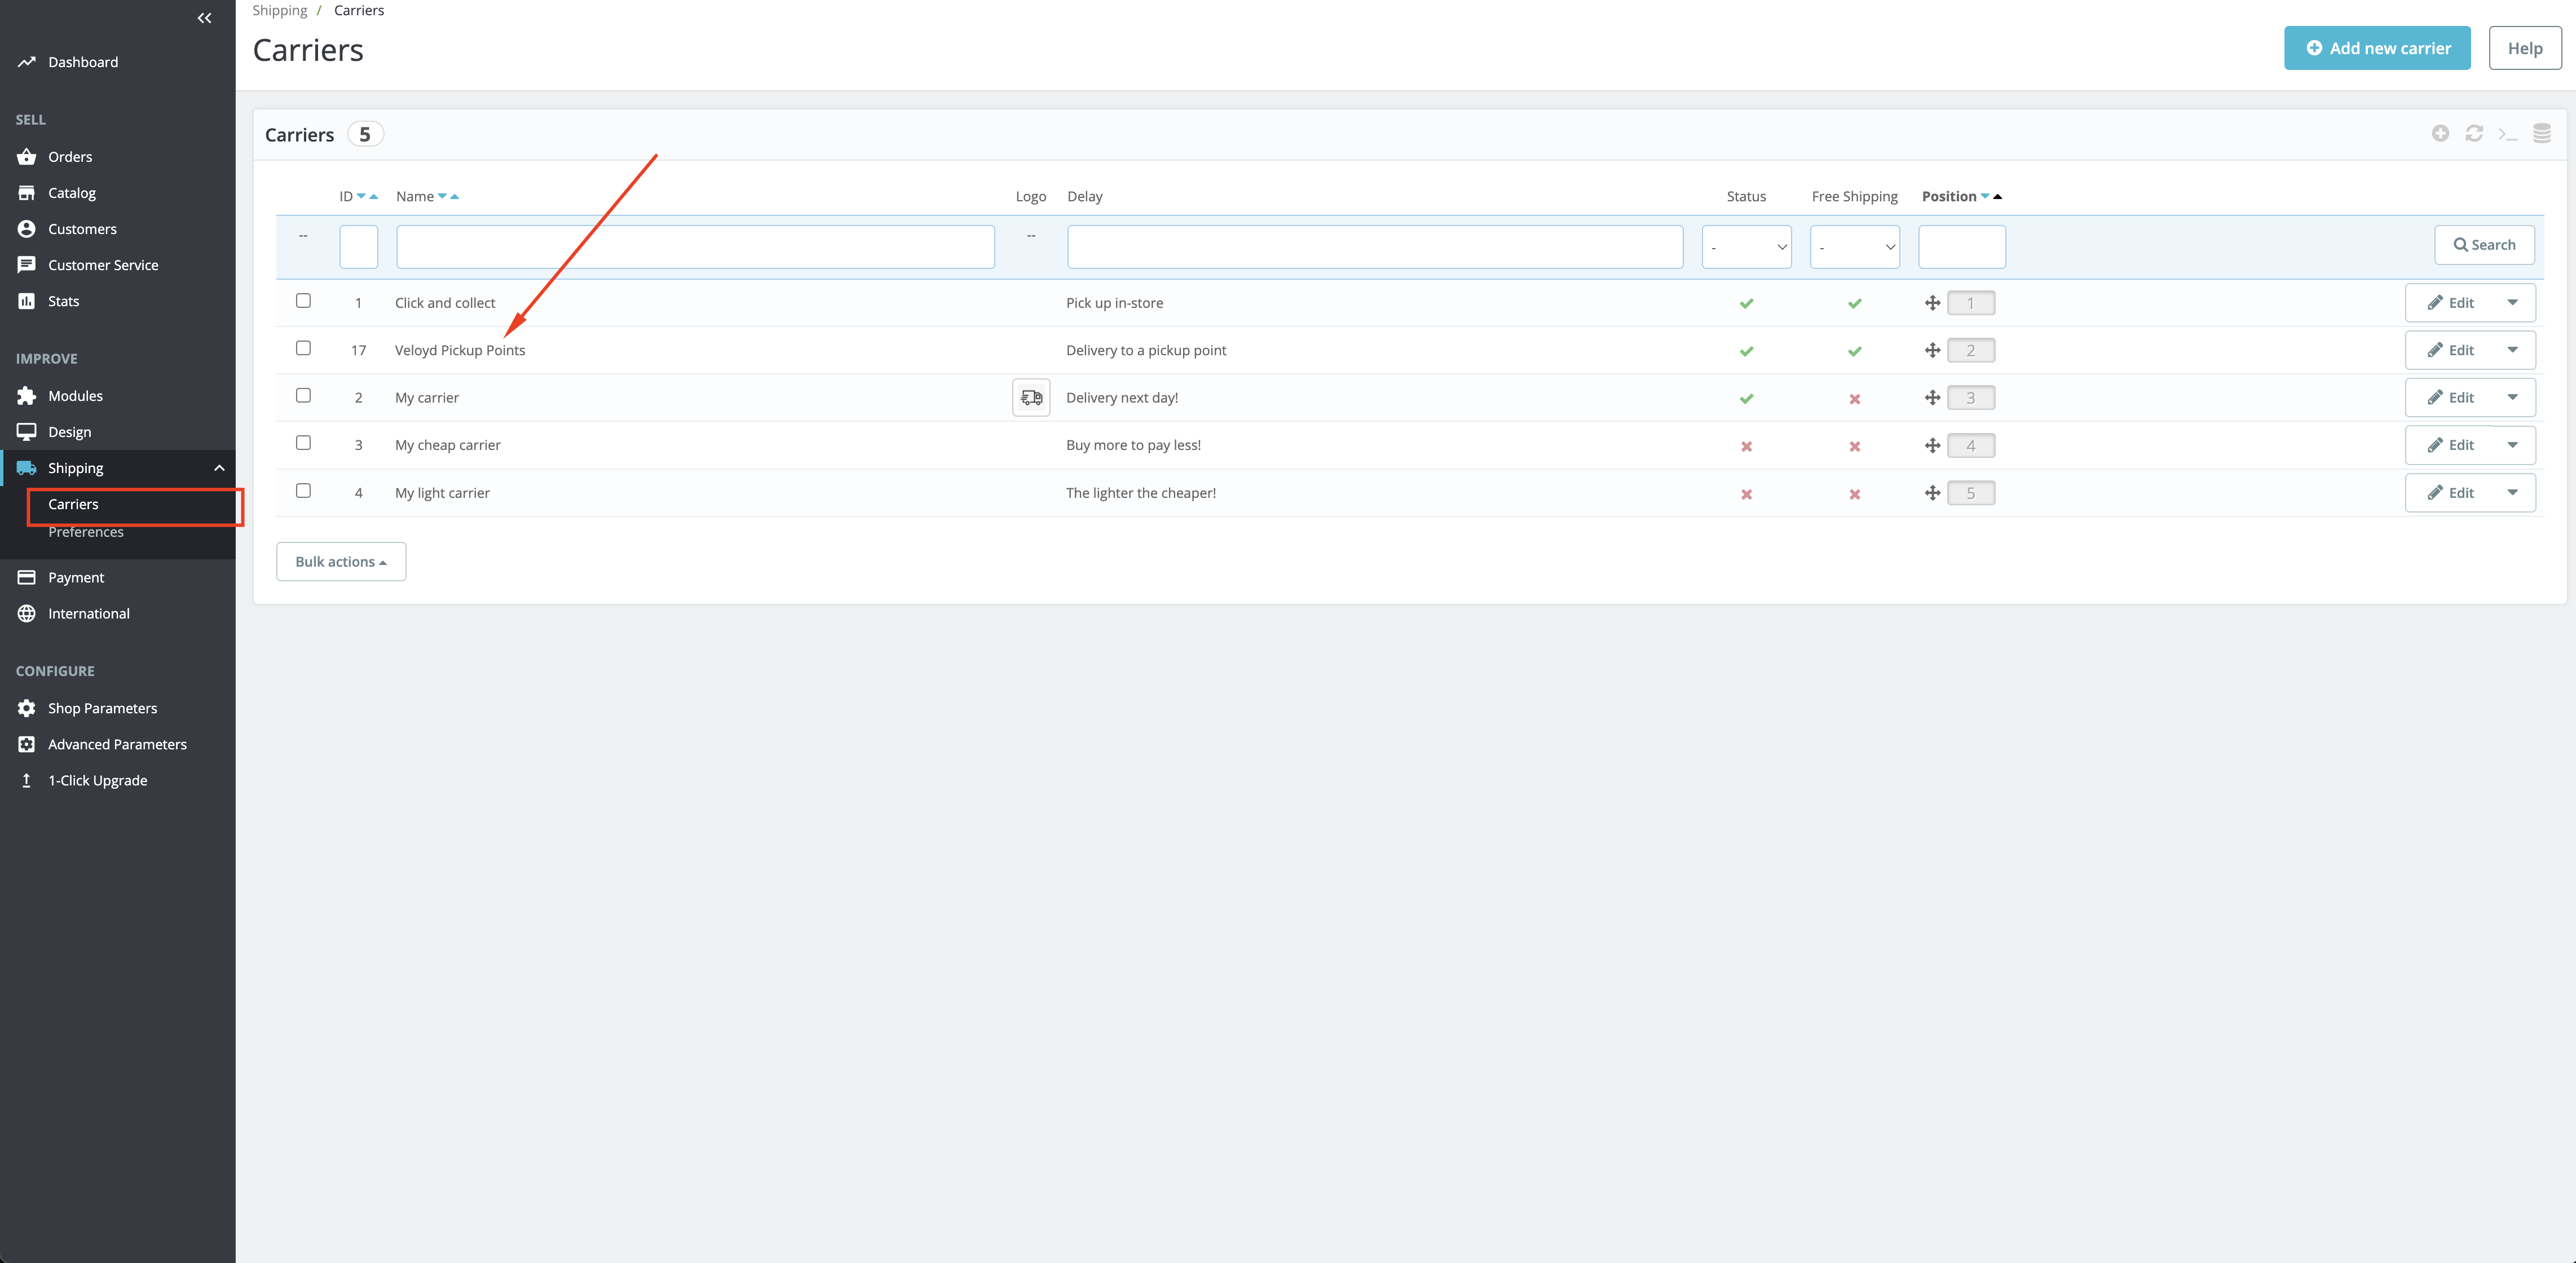This screenshot has width=2576, height=1263.
Task: Click the plus icon in Carriers panel header
Action: pos(2440,133)
